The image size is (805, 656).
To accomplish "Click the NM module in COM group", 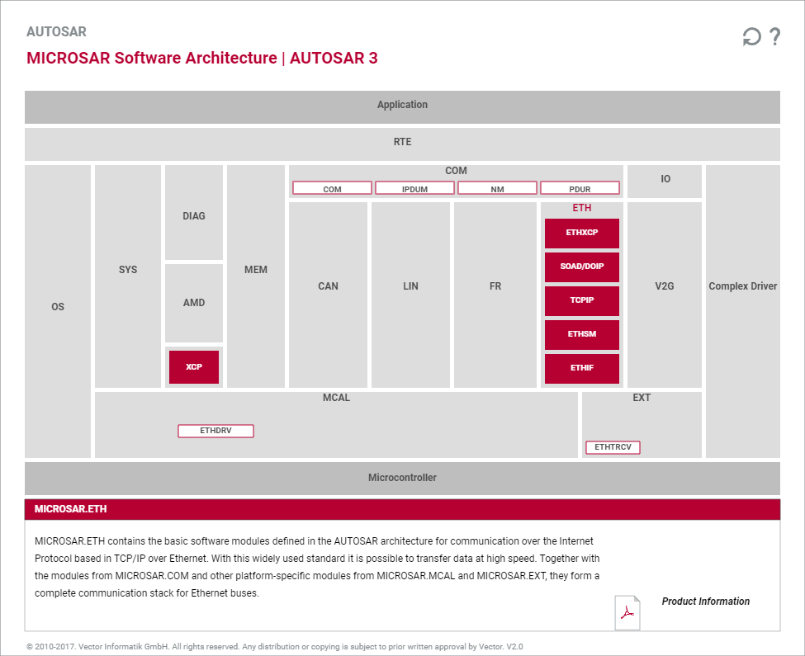I will pyautogui.click(x=497, y=187).
